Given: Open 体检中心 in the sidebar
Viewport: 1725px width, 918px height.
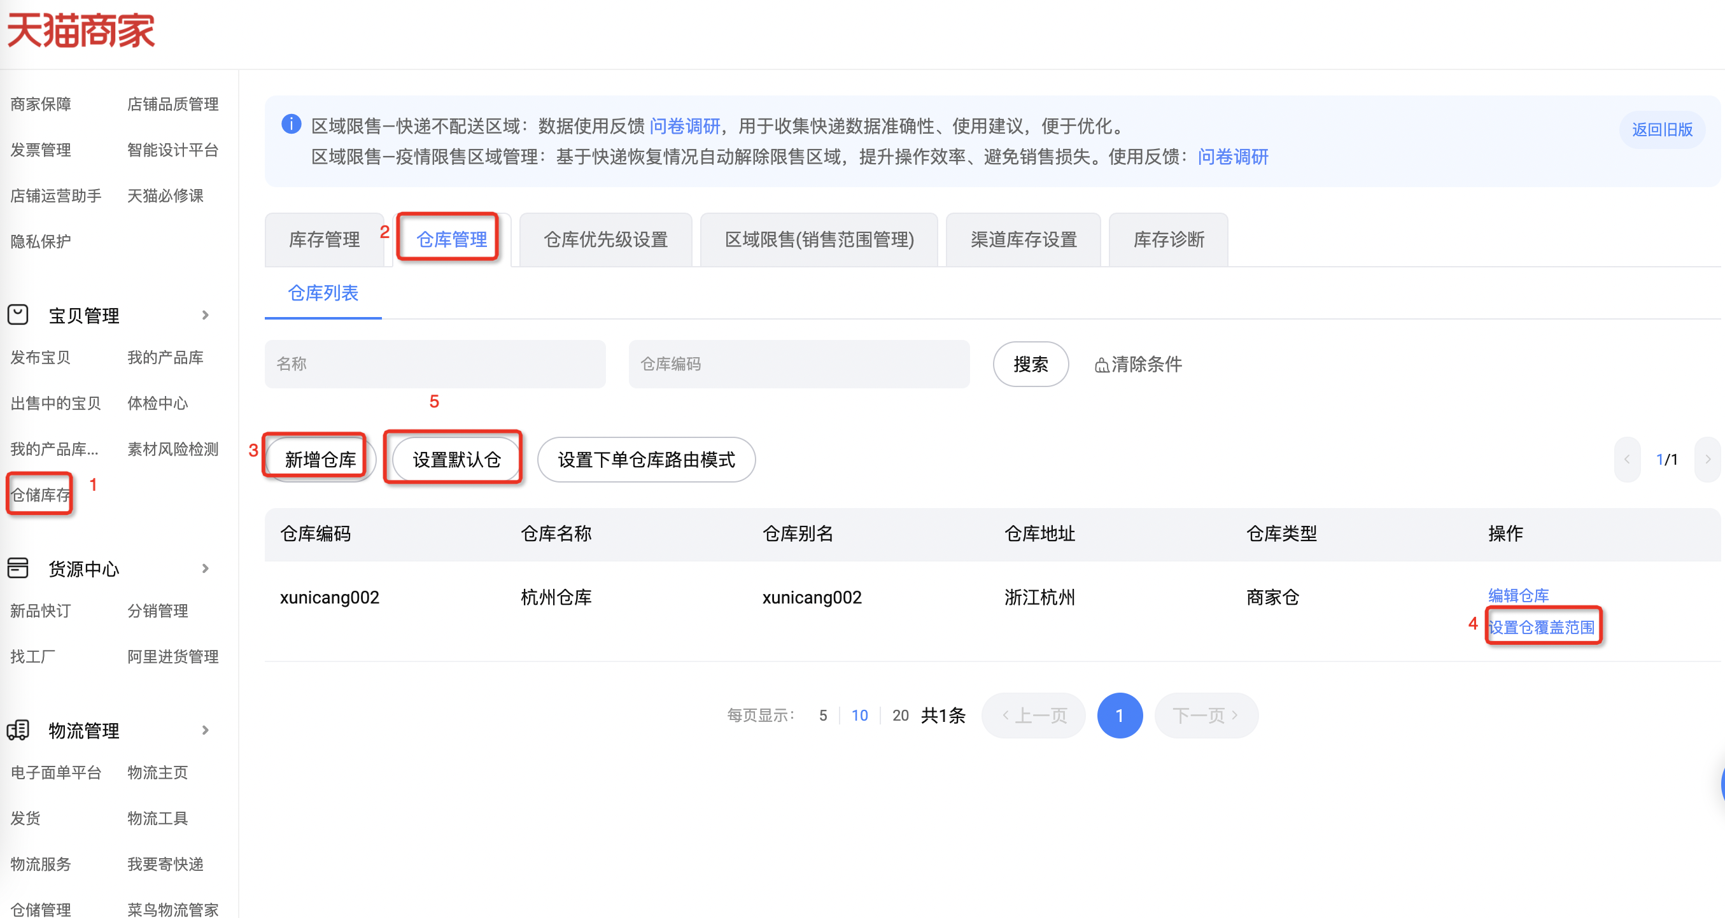Looking at the screenshot, I should 157,403.
